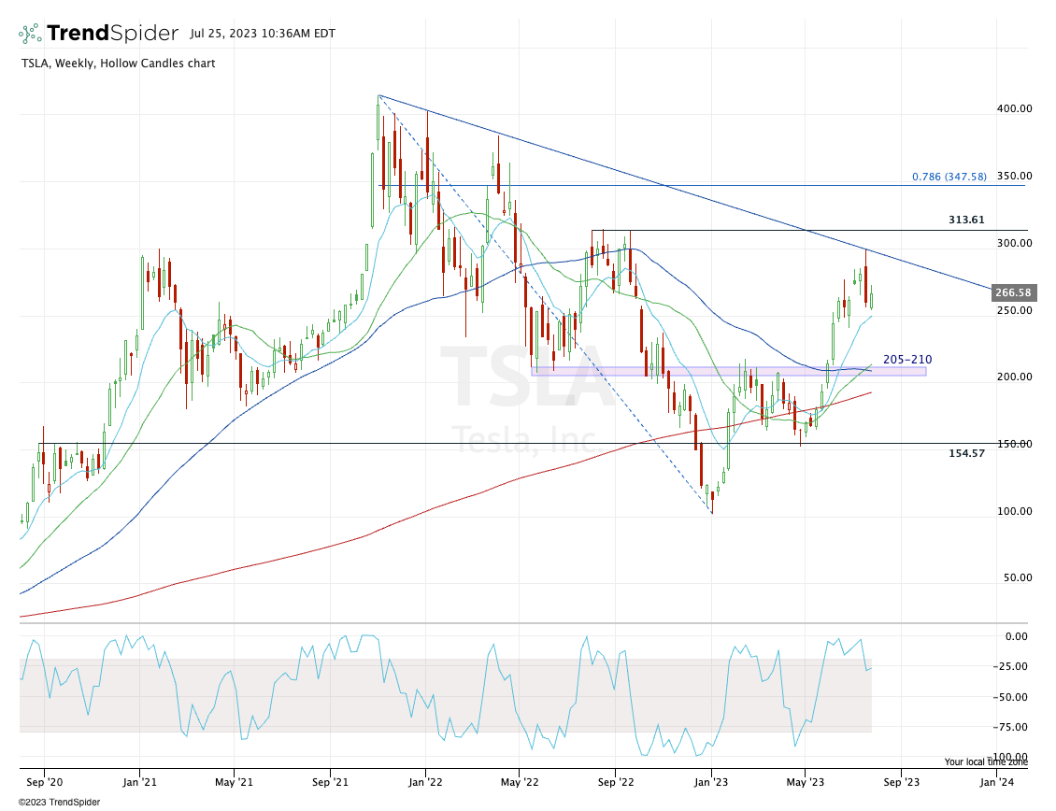Click the 250.00 price axis label
Viewport: 1056px width, 811px height.
(x=1014, y=310)
